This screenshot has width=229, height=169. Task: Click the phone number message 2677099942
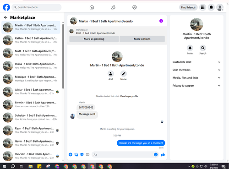click(86, 108)
